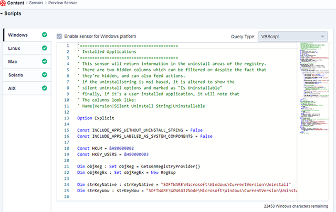Click the green status icon beside Linux
Viewport: 336px width, 212px height.
click(44, 48)
